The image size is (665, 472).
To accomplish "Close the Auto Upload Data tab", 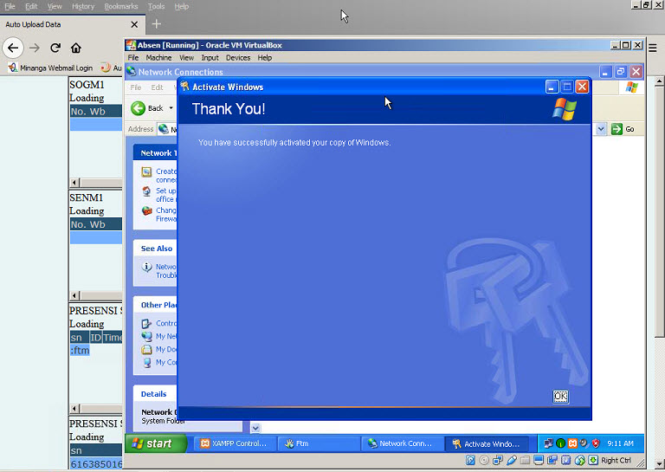I will pyautogui.click(x=134, y=24).
